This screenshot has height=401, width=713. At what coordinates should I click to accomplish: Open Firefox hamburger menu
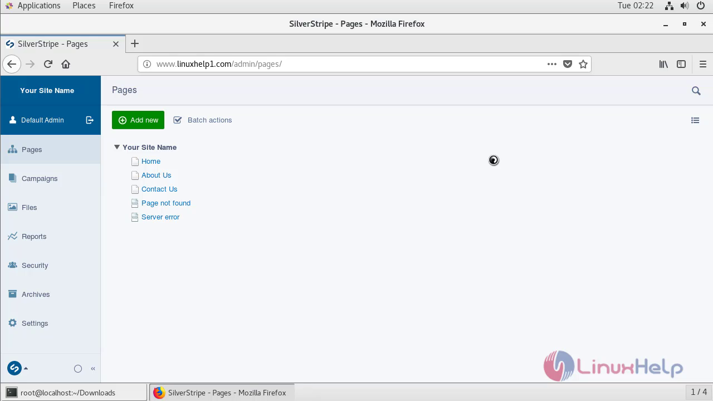coord(703,64)
